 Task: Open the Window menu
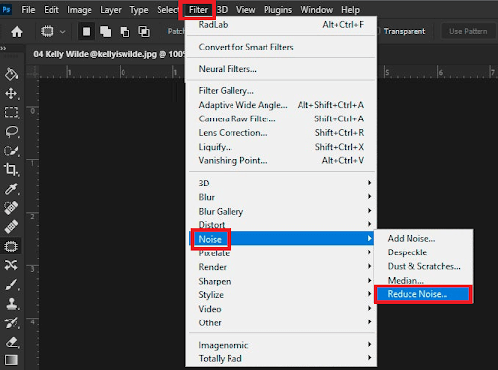(316, 10)
